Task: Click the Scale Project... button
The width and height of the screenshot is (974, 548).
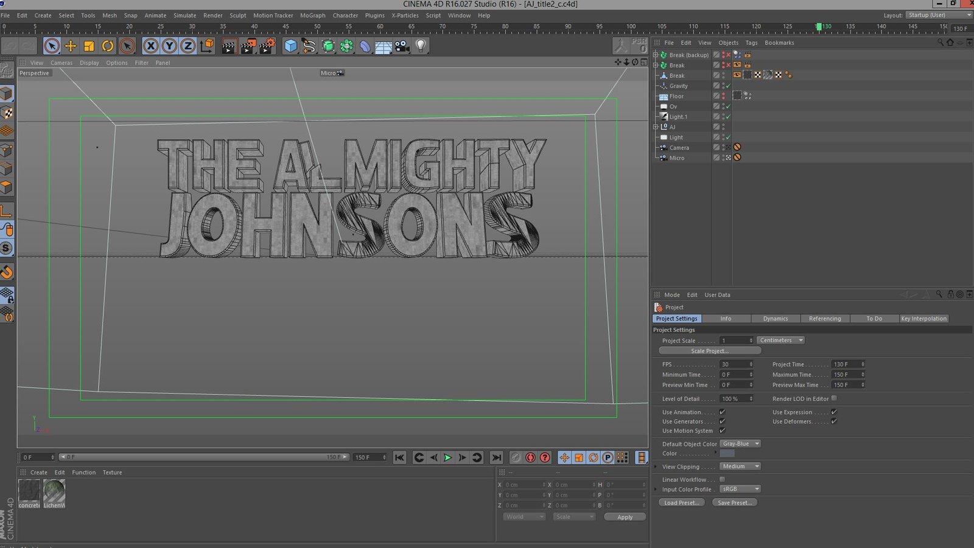Action: coord(709,351)
